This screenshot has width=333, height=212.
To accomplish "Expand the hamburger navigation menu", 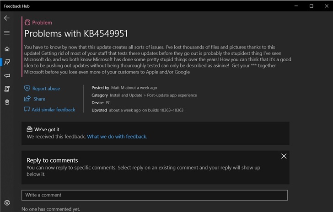I will click(x=7, y=33).
